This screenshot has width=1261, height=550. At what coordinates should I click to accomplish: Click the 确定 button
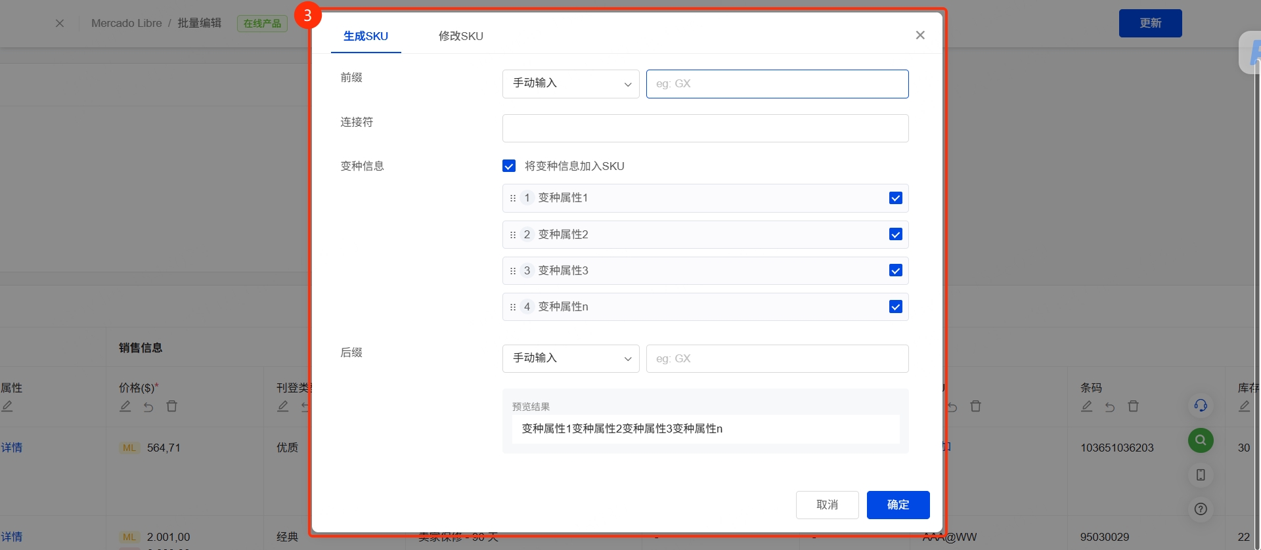pos(898,505)
